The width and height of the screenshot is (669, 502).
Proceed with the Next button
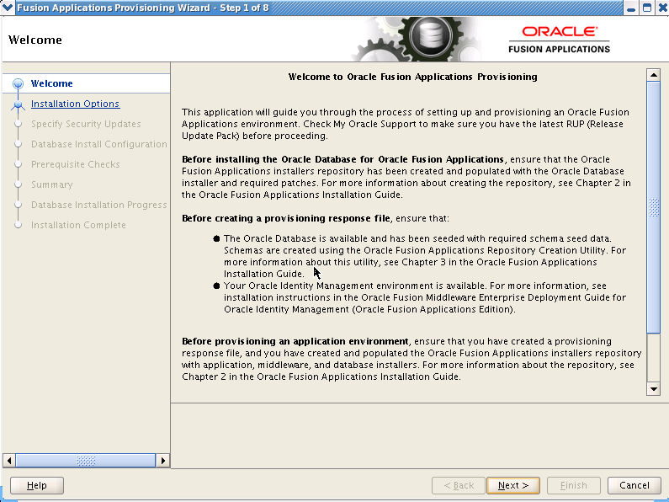pos(513,485)
